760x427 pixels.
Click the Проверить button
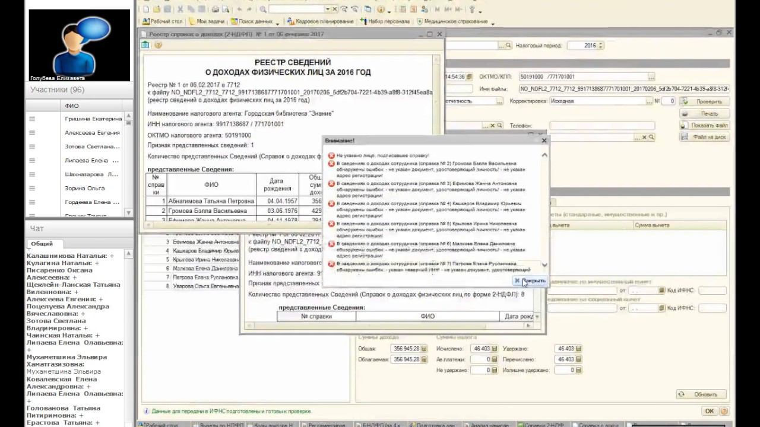pos(704,101)
